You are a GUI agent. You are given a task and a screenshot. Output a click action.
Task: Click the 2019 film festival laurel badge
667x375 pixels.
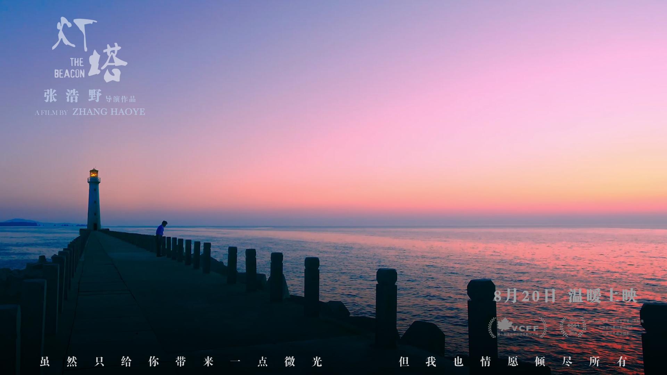pos(573,327)
